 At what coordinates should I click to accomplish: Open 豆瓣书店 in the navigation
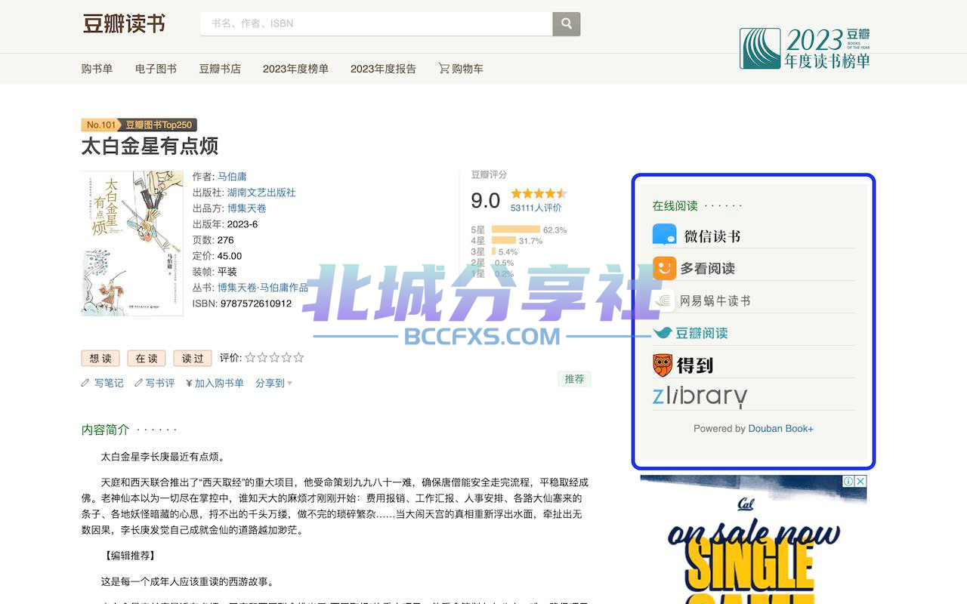[220, 69]
